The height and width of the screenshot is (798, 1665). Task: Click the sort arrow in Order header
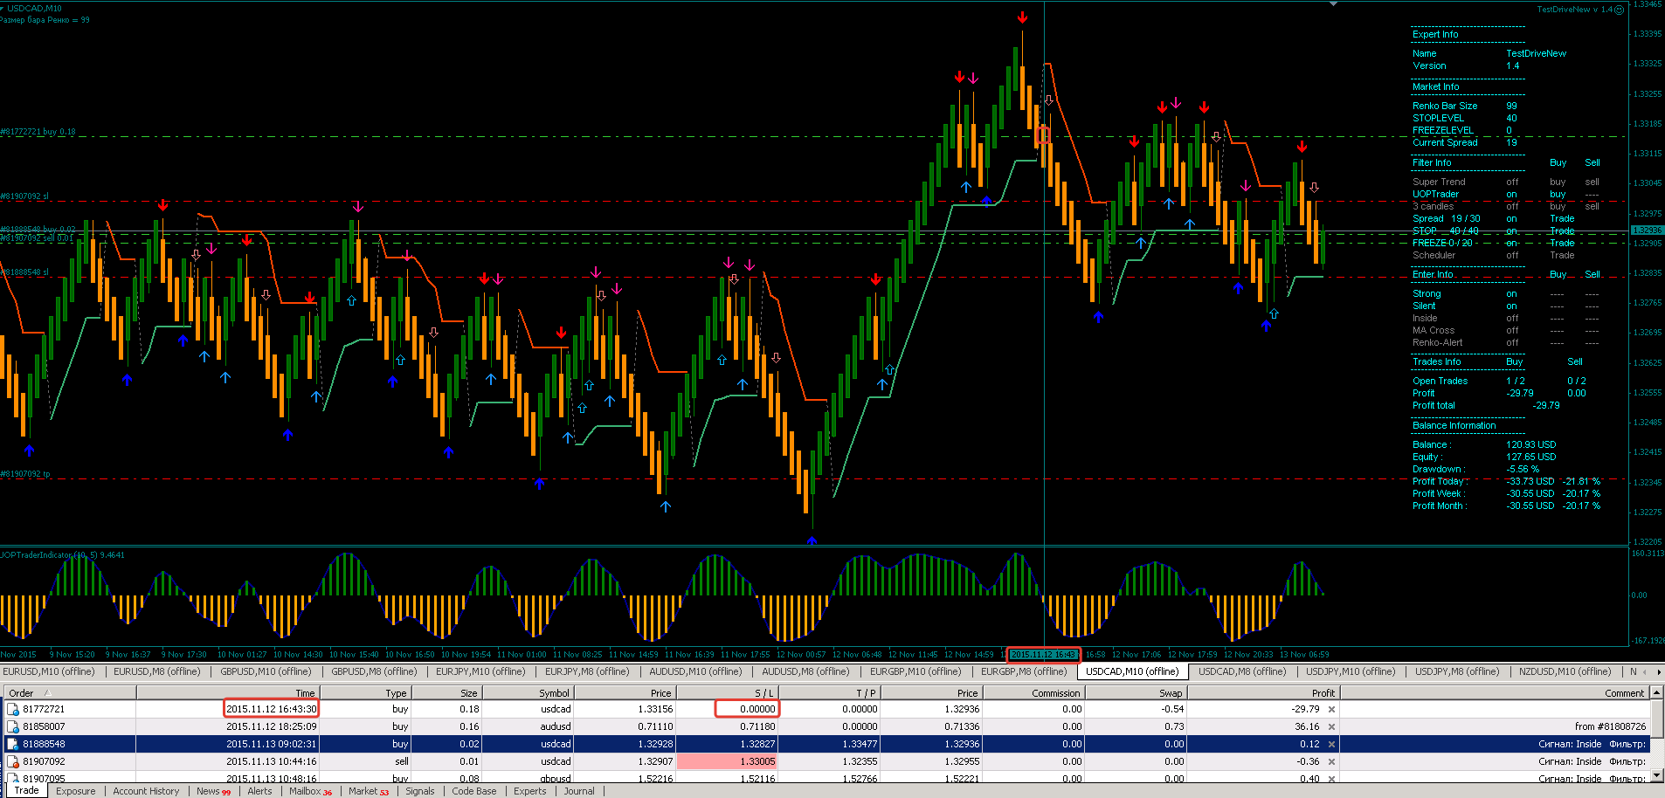click(48, 693)
